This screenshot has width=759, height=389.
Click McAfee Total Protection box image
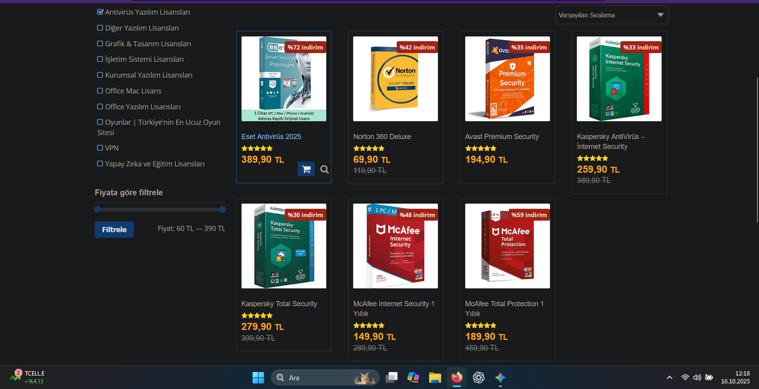point(508,246)
